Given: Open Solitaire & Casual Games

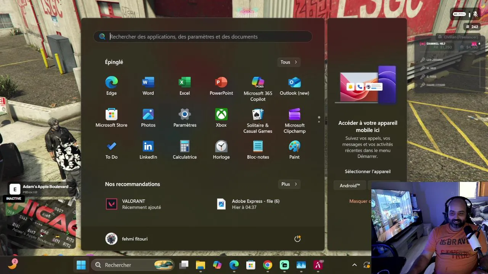Looking at the screenshot, I should tap(258, 121).
